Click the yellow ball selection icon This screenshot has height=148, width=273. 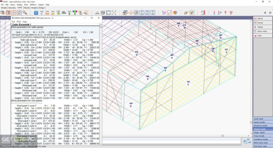point(186,12)
